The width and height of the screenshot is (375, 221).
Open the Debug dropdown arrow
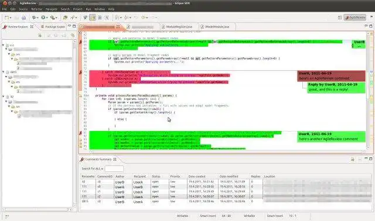tap(37, 18)
